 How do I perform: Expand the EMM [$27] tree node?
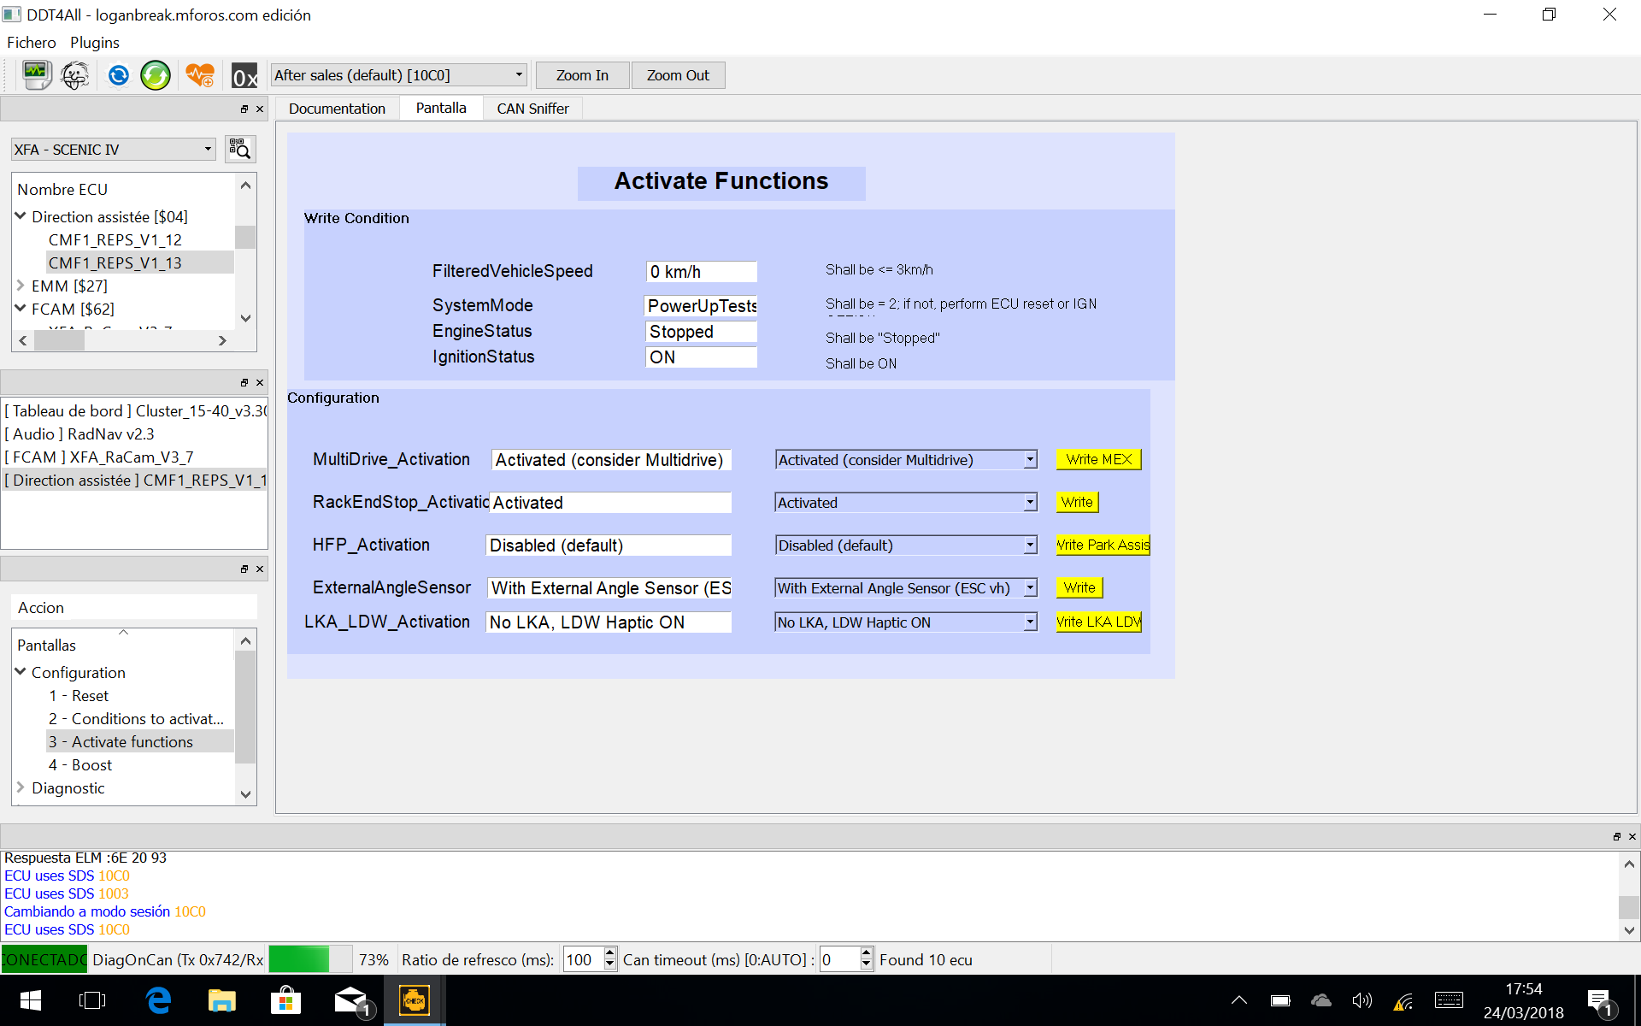click(x=21, y=286)
